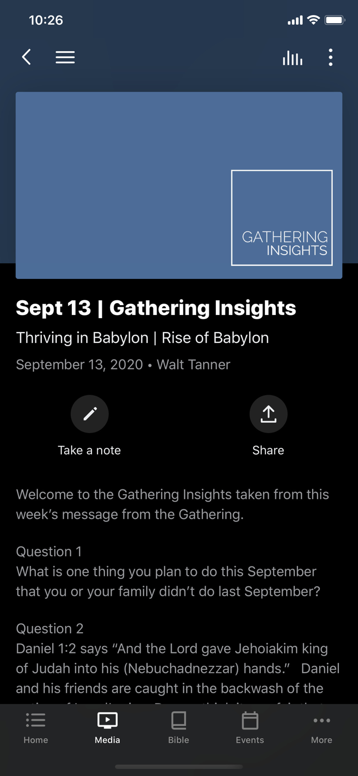
Task: Tap the Share upload icon
Action: [x=268, y=414]
